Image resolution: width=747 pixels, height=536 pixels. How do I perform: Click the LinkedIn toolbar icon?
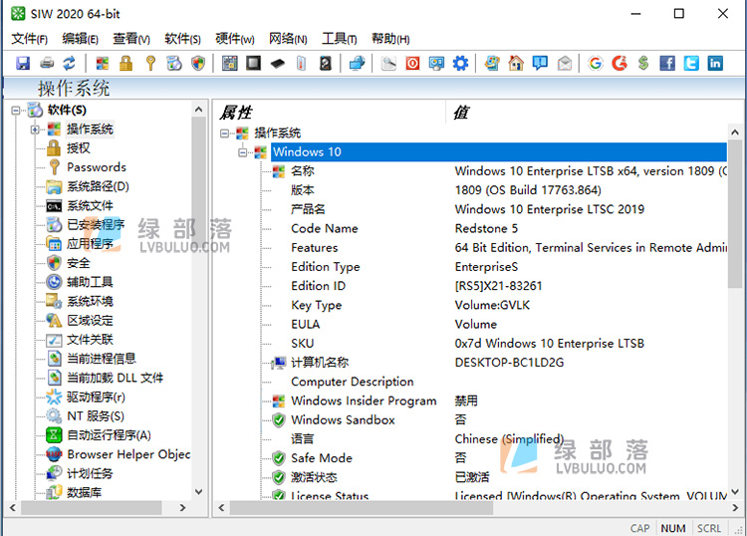(715, 63)
